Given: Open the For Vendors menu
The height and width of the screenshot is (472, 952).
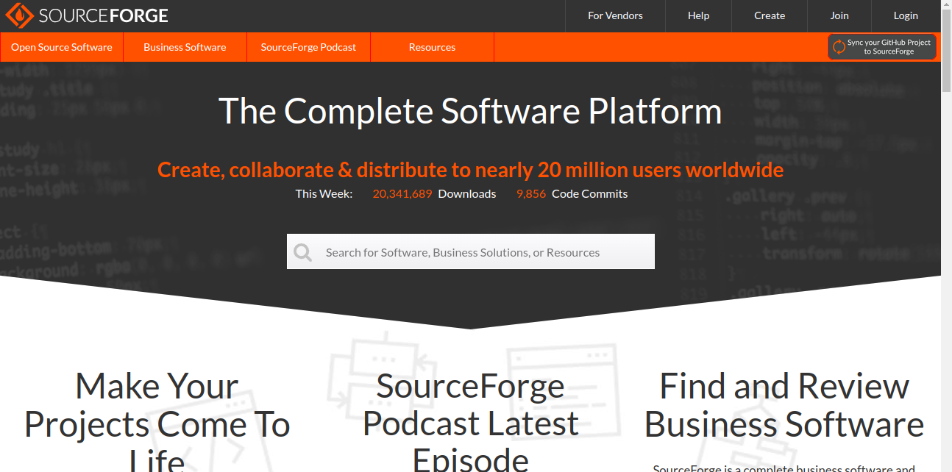Looking at the screenshot, I should [x=615, y=15].
